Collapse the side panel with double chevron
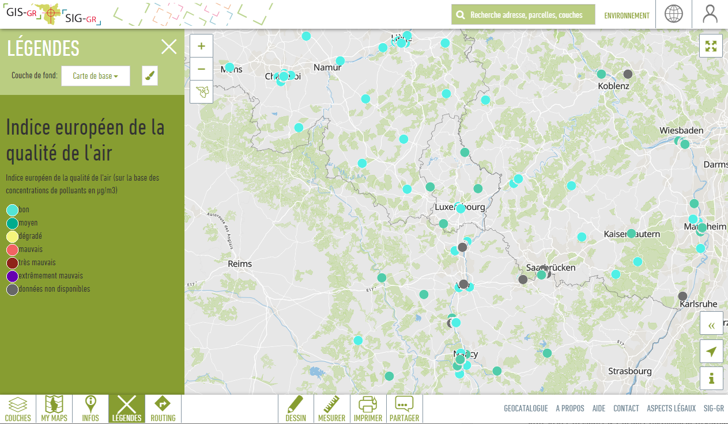 711,324
